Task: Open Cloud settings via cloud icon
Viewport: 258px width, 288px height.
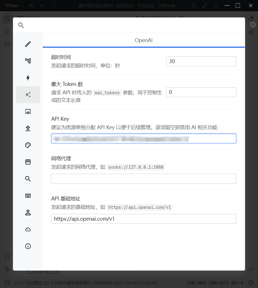Action: point(28,229)
